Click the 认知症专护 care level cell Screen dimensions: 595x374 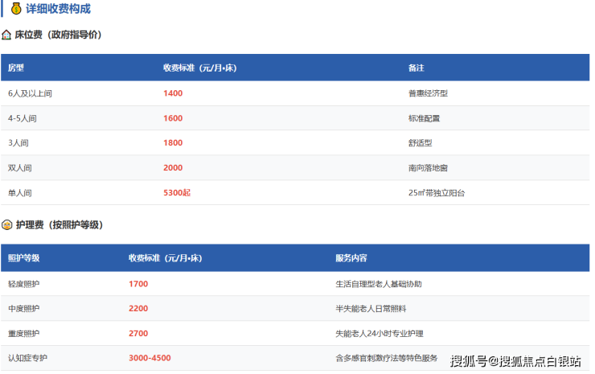[27, 358]
